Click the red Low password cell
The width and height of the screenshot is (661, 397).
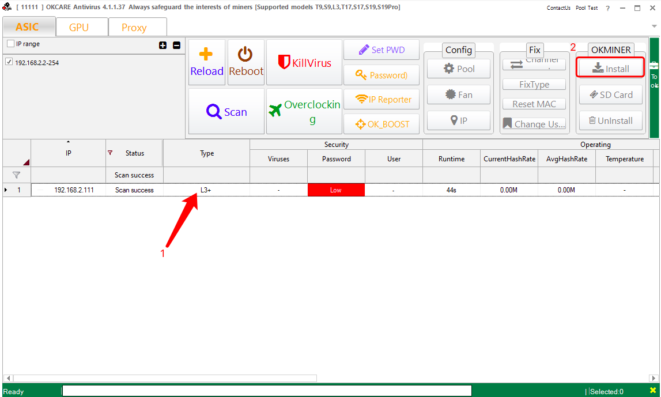[335, 190]
